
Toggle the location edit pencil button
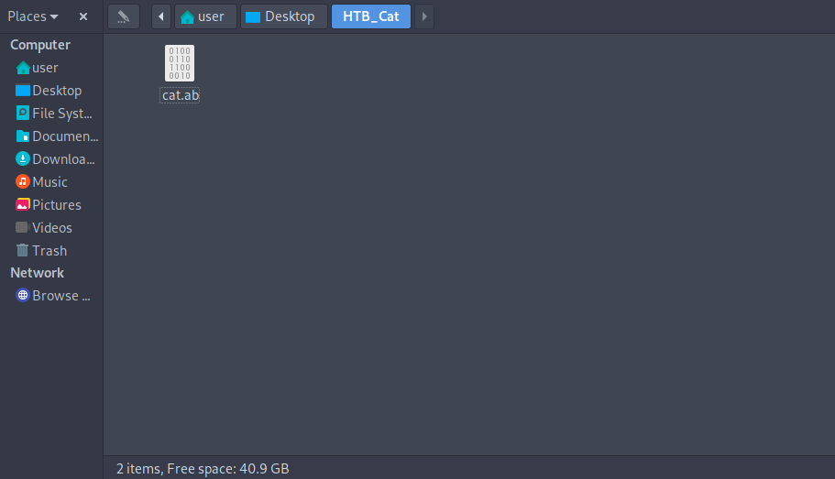124,16
